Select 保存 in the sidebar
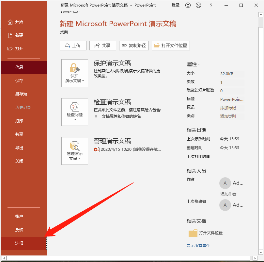264x262 pixels. (24, 81)
